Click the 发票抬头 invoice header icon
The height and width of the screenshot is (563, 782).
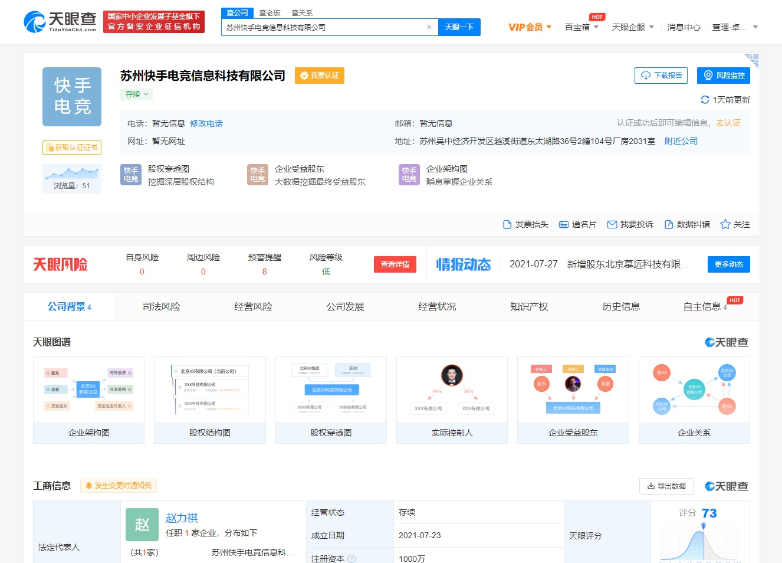(507, 224)
